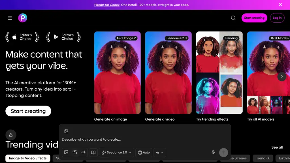Click the white Start creating hero button
Screen dimensions: 290x163
click(28, 111)
